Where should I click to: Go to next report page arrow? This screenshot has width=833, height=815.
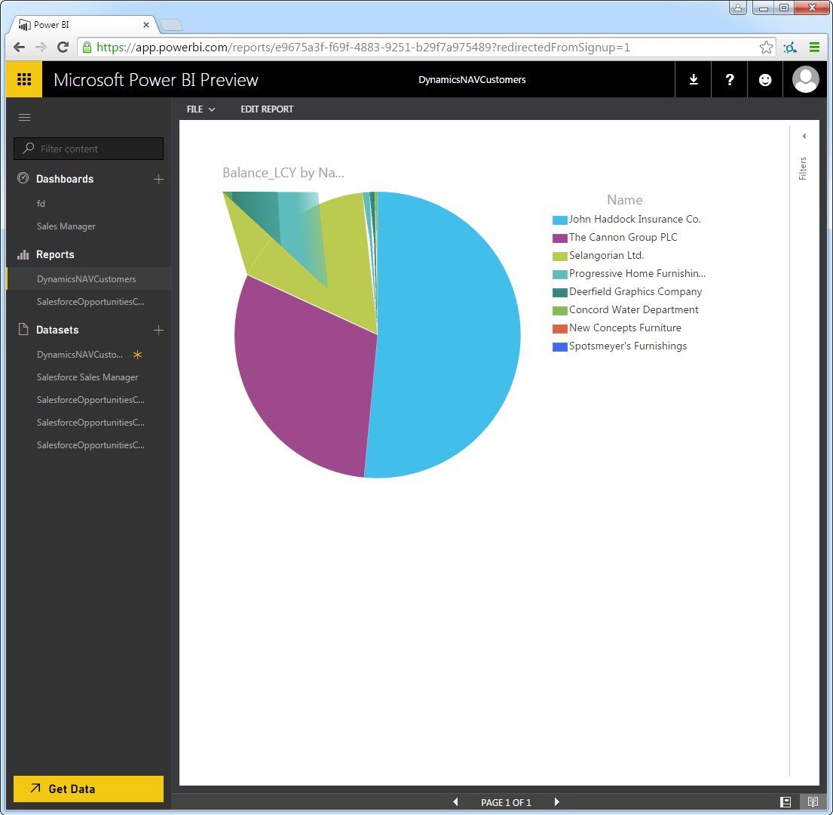[557, 802]
